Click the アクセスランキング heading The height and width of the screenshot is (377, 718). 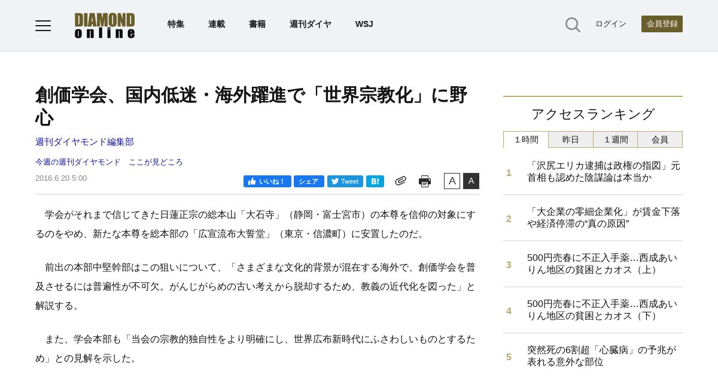click(x=593, y=114)
